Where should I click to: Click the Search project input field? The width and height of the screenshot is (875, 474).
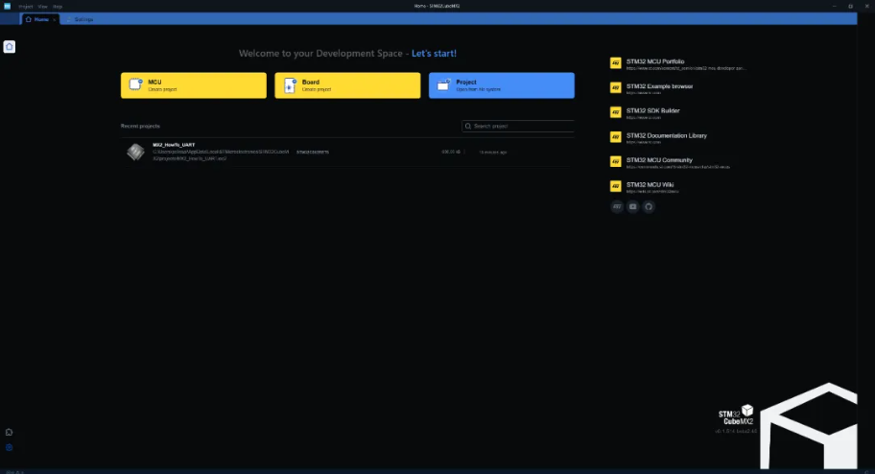click(x=518, y=127)
